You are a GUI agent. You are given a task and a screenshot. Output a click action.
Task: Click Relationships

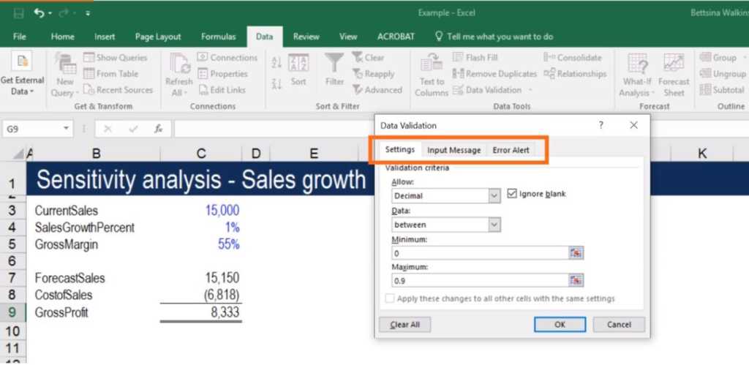point(575,74)
